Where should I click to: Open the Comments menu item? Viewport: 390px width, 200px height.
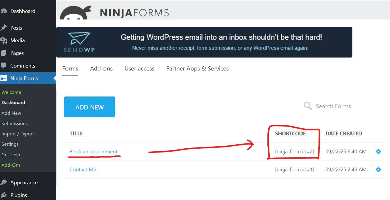point(23,66)
